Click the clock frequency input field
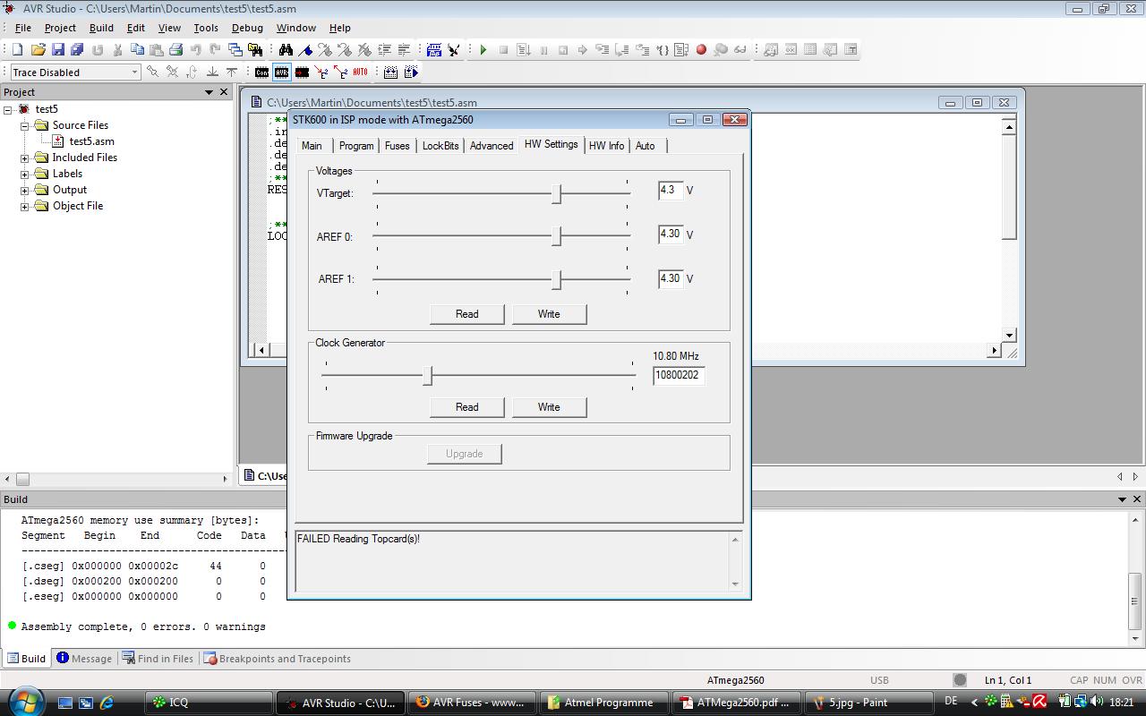The image size is (1146, 716). coord(678,376)
